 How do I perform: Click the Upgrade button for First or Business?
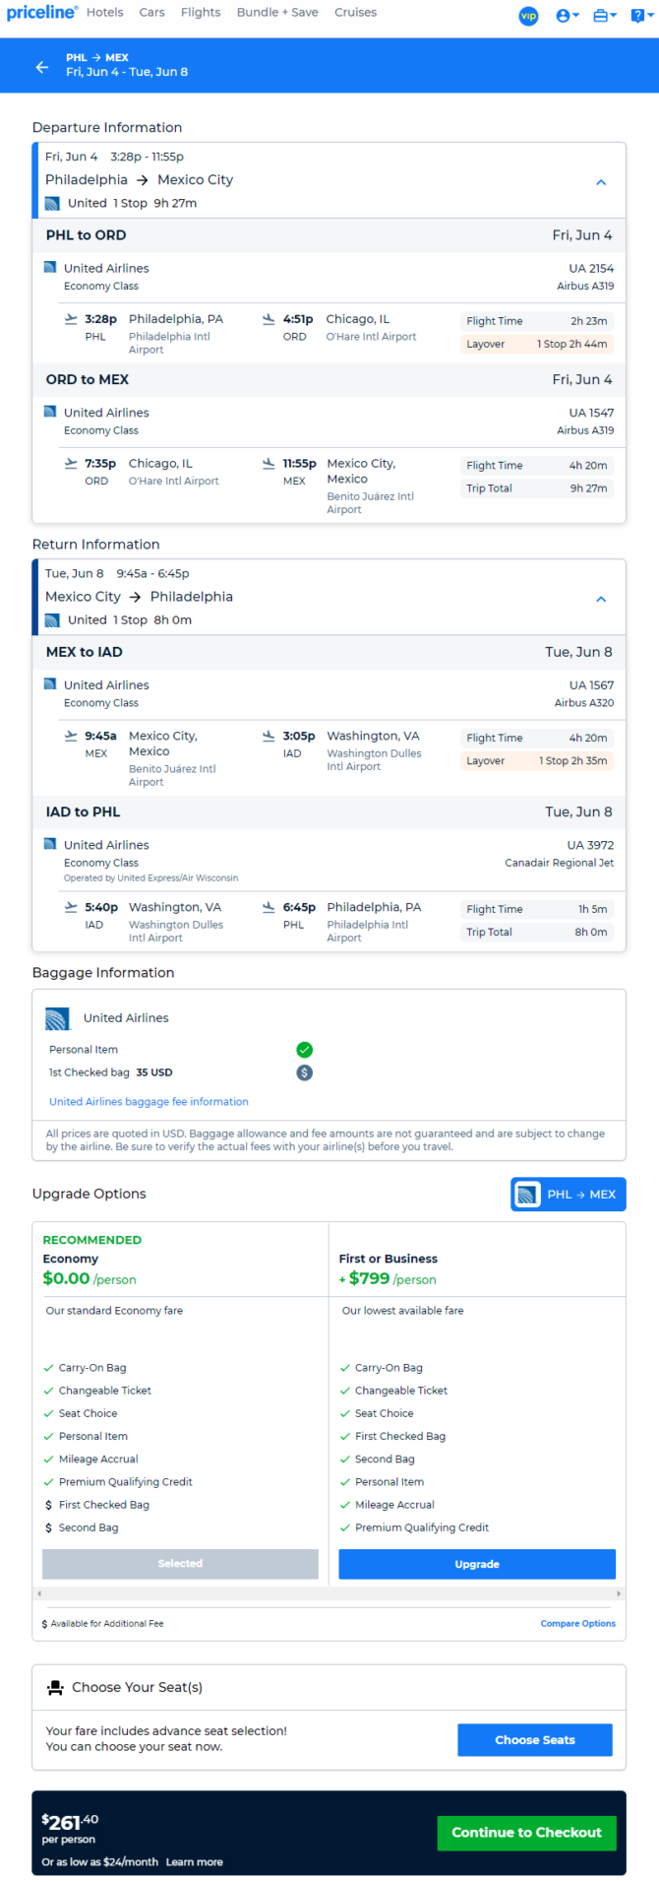pos(477,1564)
